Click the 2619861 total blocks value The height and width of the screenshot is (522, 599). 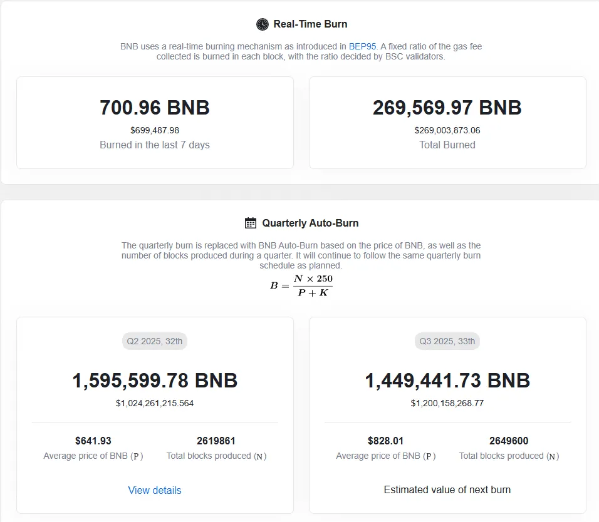click(216, 441)
